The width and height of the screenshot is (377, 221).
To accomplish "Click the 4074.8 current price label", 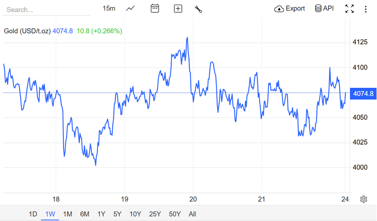I will [x=363, y=94].
